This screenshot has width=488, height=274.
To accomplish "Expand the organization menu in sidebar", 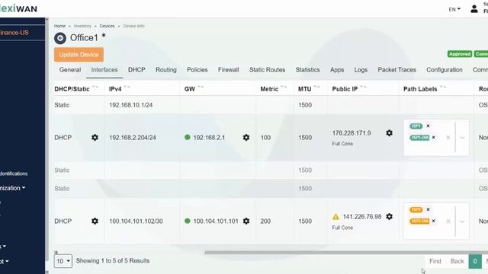I will pos(12,188).
